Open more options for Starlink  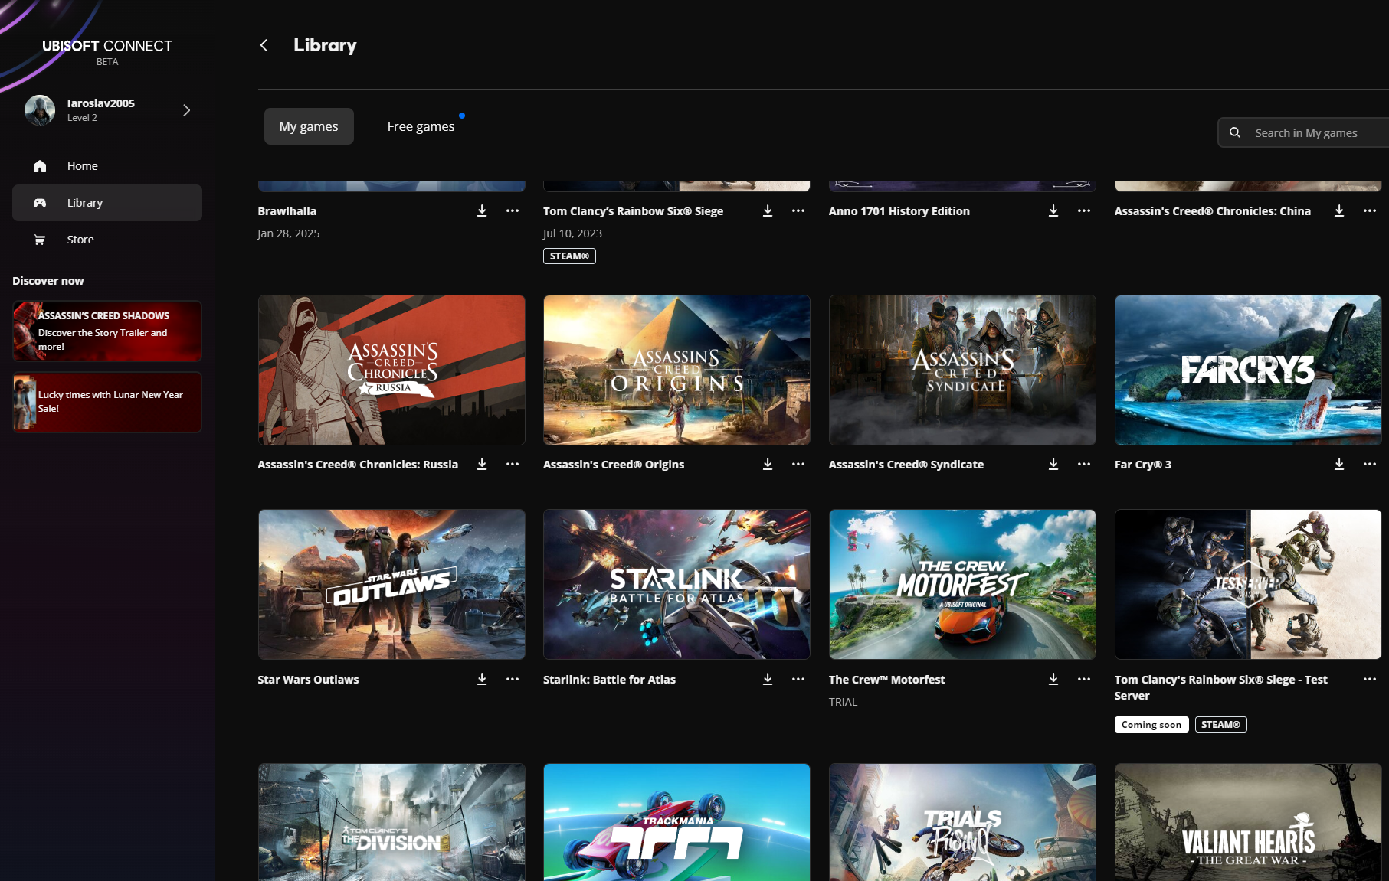[x=798, y=679]
